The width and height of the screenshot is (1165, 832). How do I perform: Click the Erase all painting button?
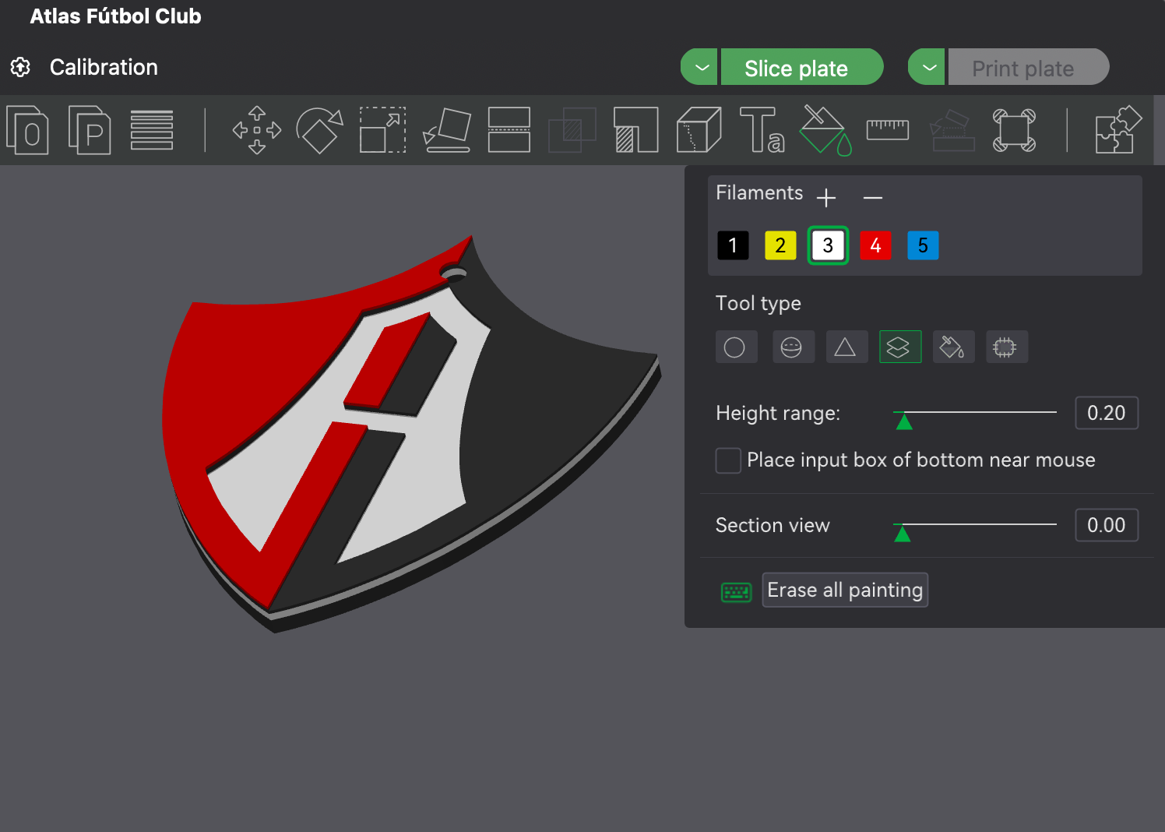pos(845,590)
